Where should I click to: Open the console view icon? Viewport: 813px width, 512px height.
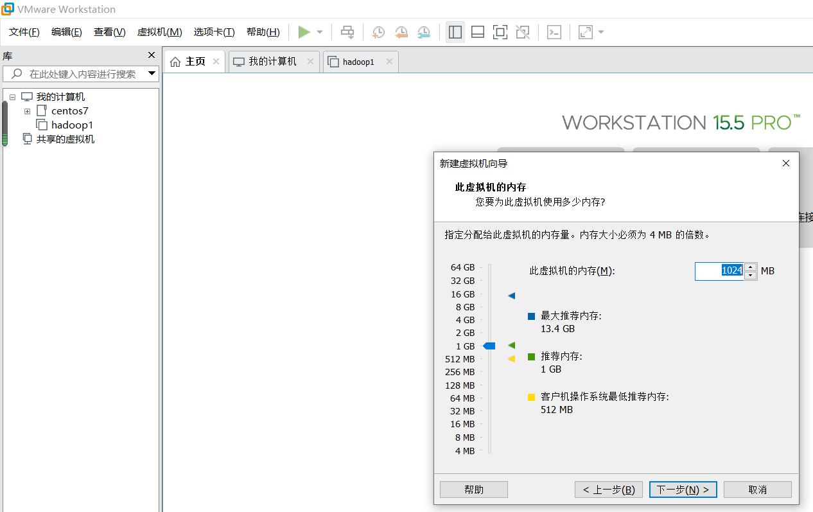pos(554,32)
